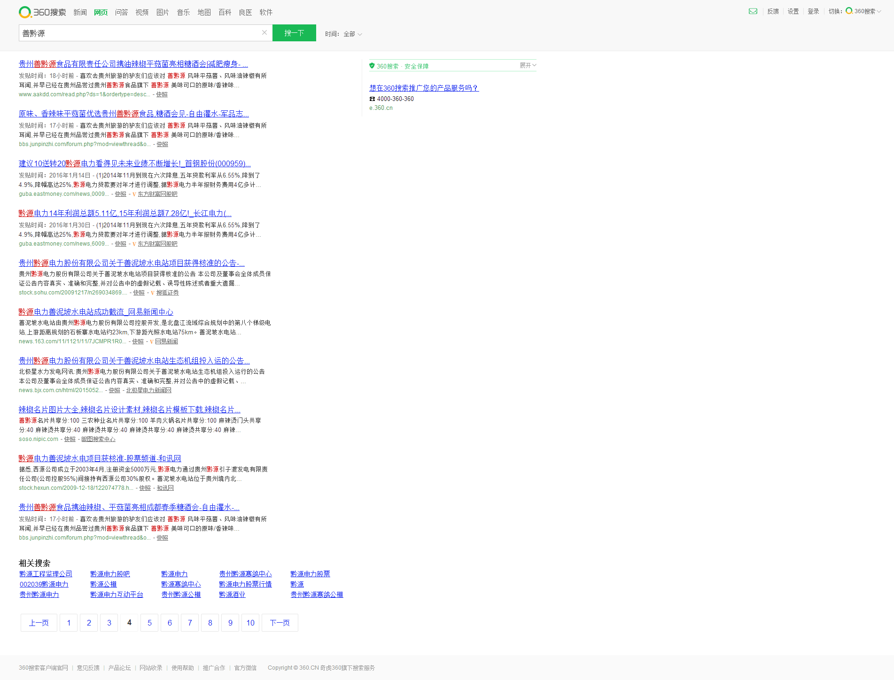
Task: Open footer link 网站收录
Action: (x=151, y=668)
